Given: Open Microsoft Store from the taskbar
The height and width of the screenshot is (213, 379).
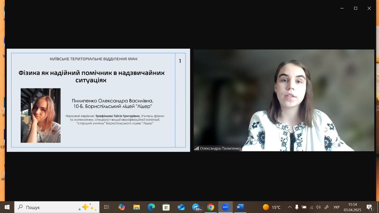Looking at the screenshot, I should point(166,207).
